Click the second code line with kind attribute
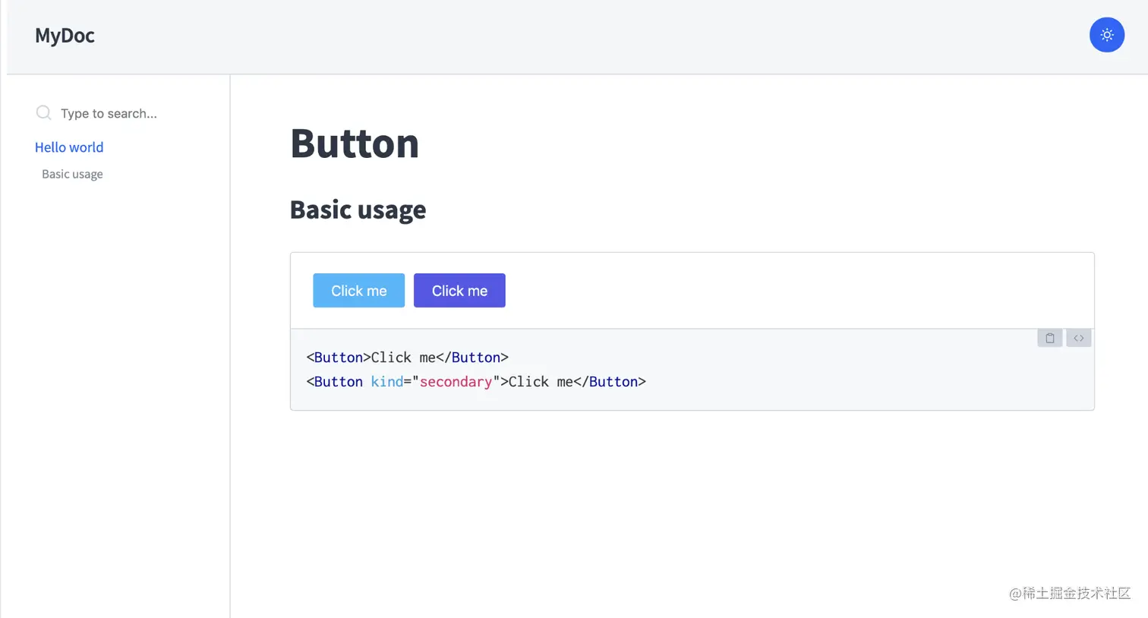The width and height of the screenshot is (1148, 618). click(x=476, y=382)
